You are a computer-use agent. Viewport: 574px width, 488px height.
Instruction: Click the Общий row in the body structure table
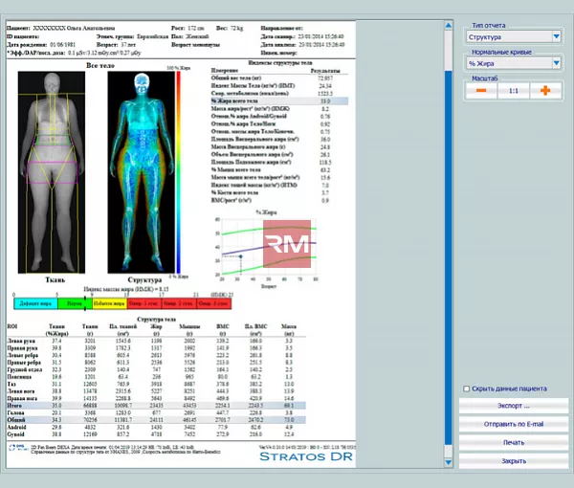pos(156,420)
